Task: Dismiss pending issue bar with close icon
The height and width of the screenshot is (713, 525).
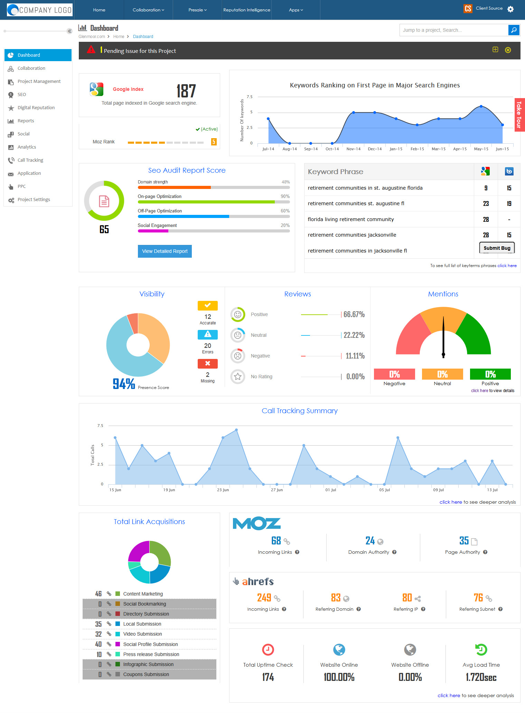Action: pyautogui.click(x=508, y=50)
